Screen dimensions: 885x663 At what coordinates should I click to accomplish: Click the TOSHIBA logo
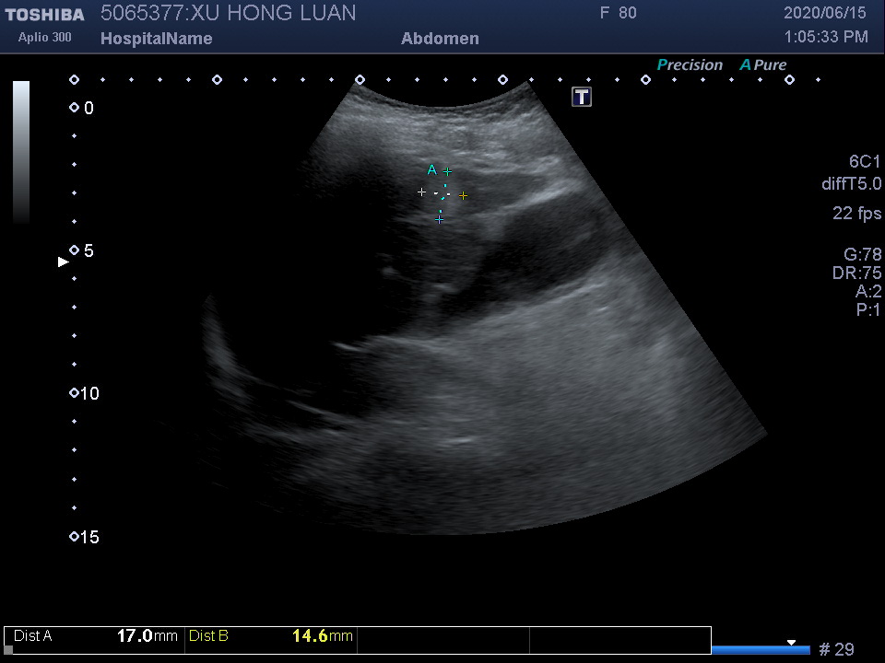[x=44, y=15]
